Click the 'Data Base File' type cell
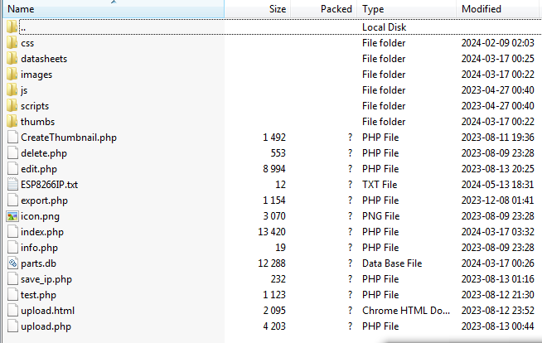 coord(392,263)
